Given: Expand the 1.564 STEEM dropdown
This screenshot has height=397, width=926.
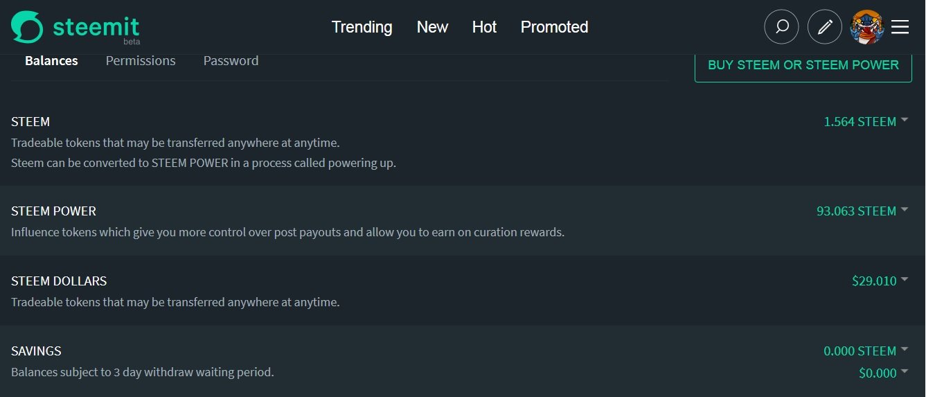Looking at the screenshot, I should pyautogui.click(x=866, y=121).
